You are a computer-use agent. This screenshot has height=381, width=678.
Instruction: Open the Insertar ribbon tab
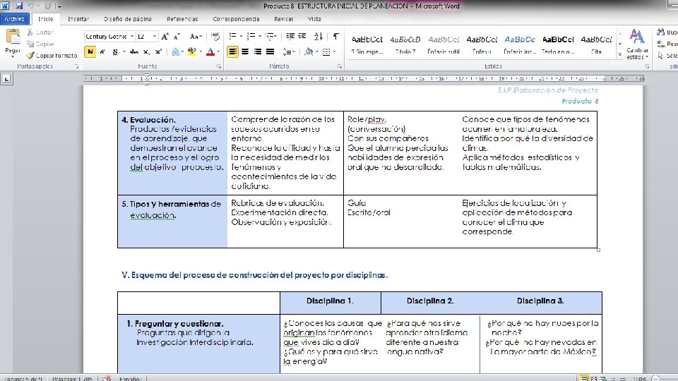pyautogui.click(x=78, y=19)
